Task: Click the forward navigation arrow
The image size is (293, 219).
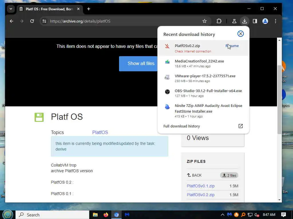Action: (22, 21)
